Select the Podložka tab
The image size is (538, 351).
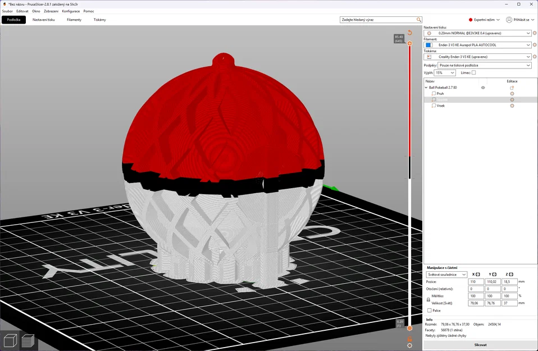pyautogui.click(x=13, y=20)
